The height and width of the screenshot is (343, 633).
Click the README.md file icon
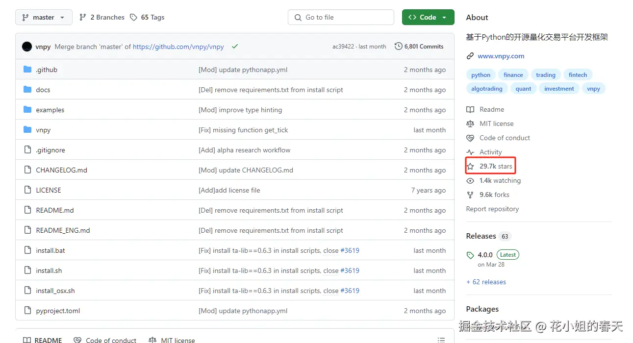[x=27, y=210]
